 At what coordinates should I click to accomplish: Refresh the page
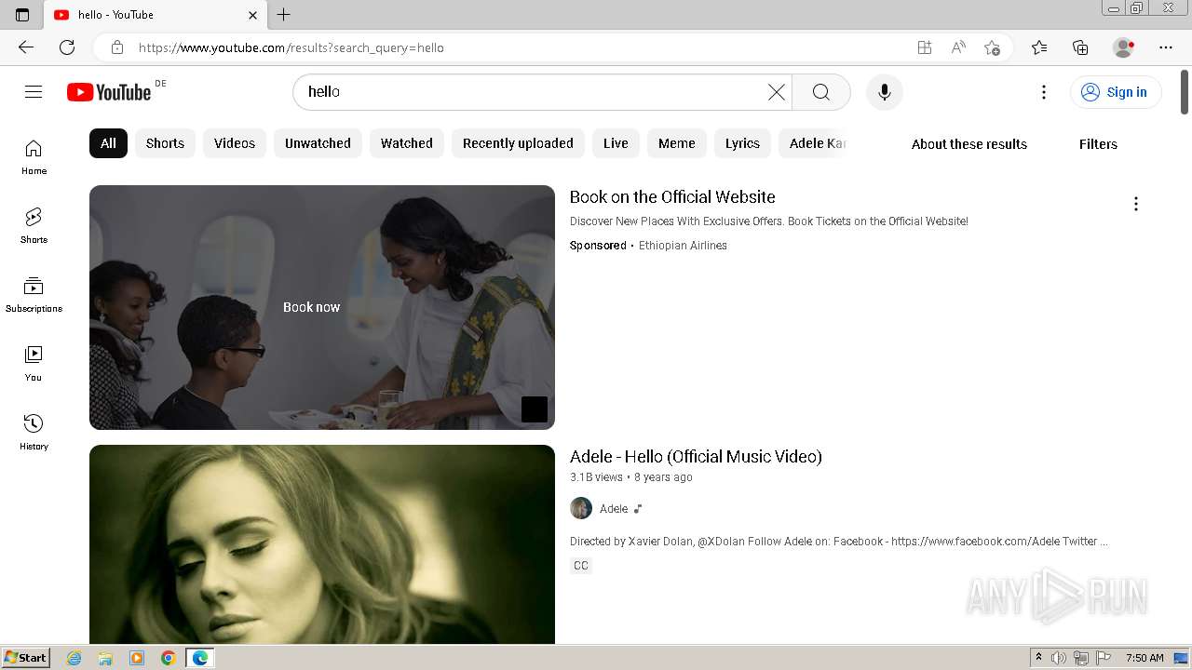[x=67, y=47]
